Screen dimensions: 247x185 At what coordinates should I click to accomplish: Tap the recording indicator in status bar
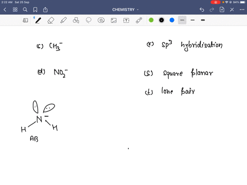point(216,2)
